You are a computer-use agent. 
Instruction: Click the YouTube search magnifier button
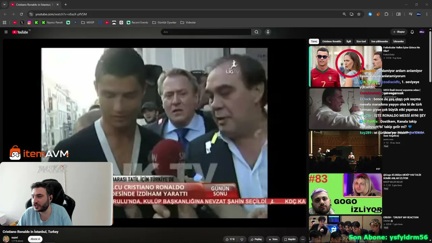click(256, 32)
